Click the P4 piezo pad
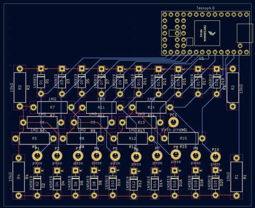The width and height of the screenshot is (255, 208). pos(96,156)
